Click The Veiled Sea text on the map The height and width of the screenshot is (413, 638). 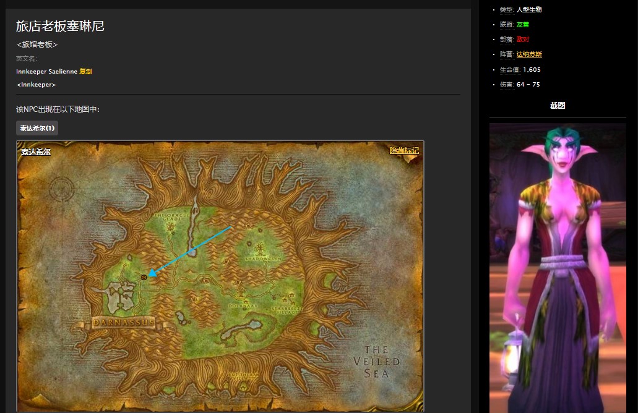[376, 361]
